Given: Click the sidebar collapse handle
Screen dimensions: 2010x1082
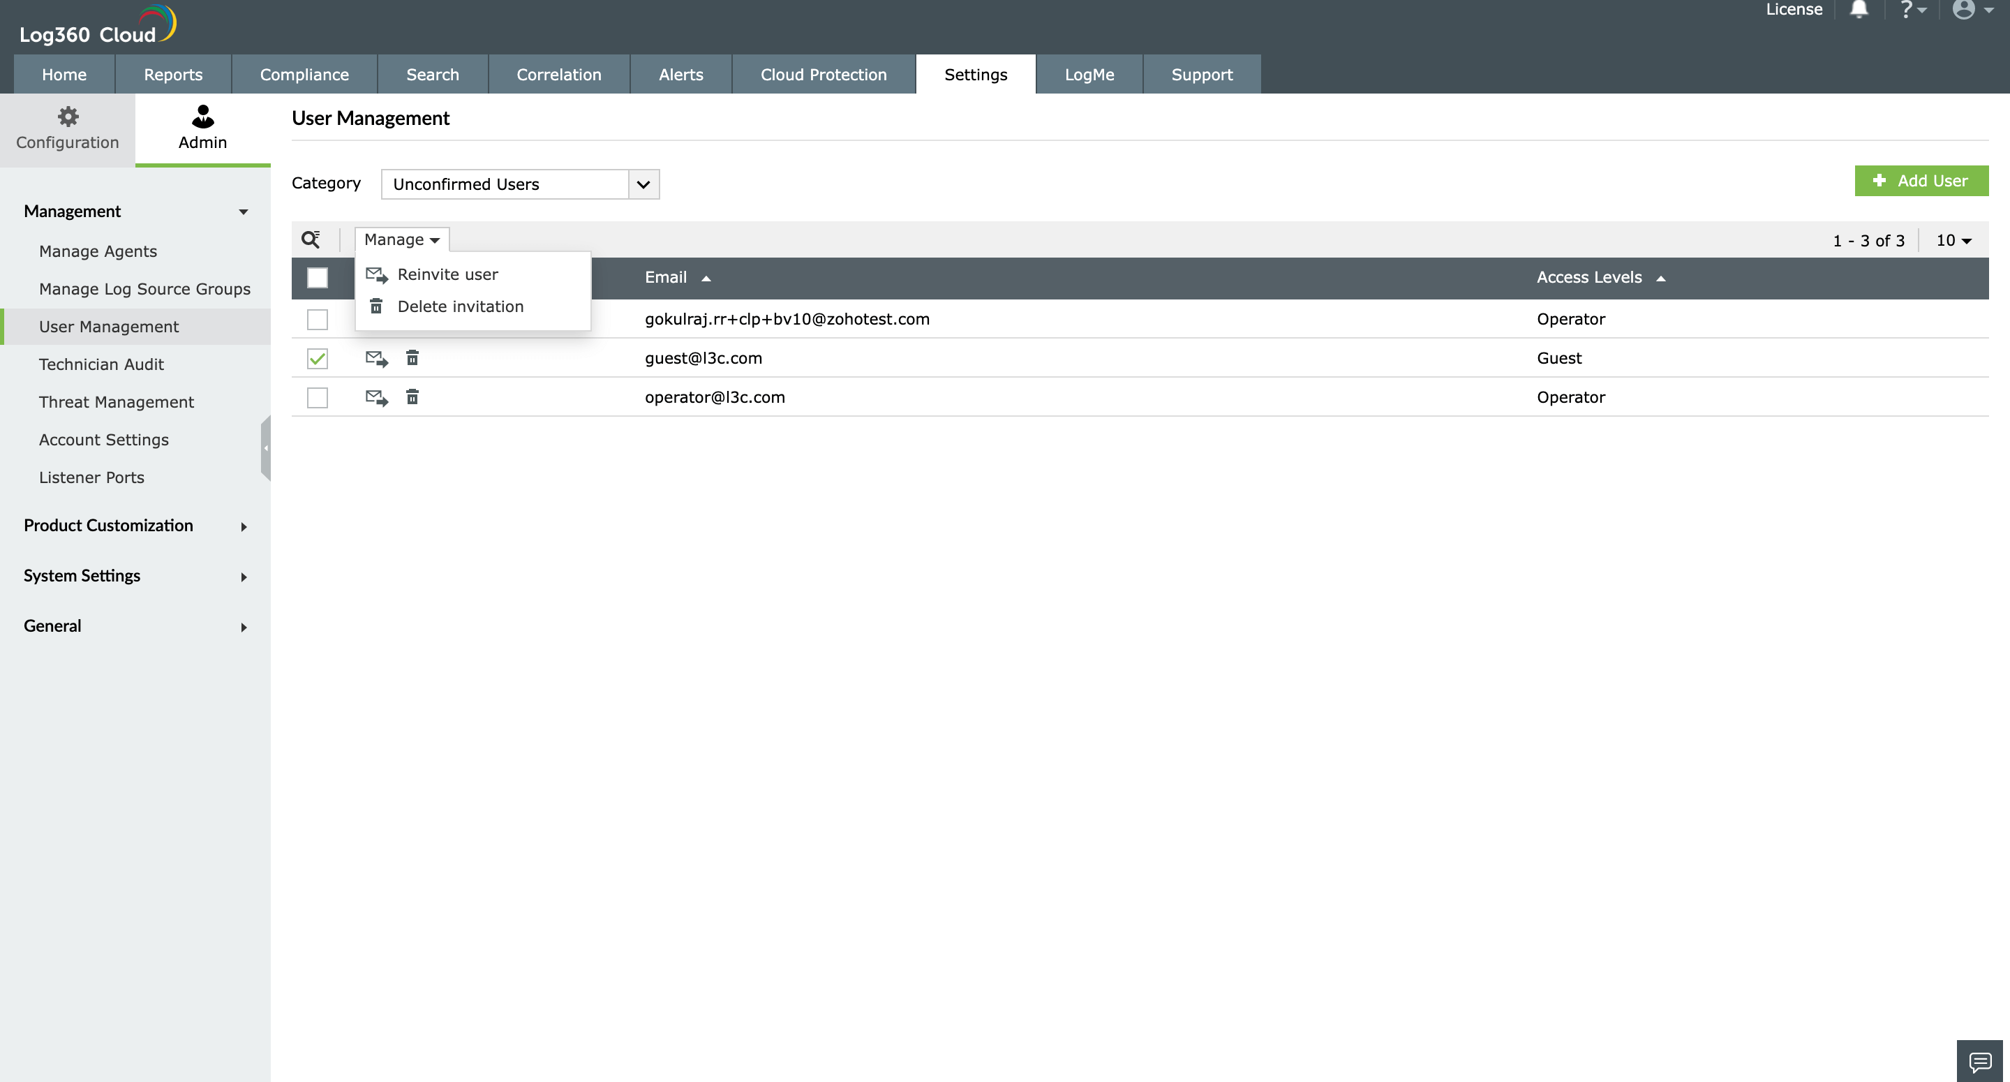Looking at the screenshot, I should [x=265, y=448].
